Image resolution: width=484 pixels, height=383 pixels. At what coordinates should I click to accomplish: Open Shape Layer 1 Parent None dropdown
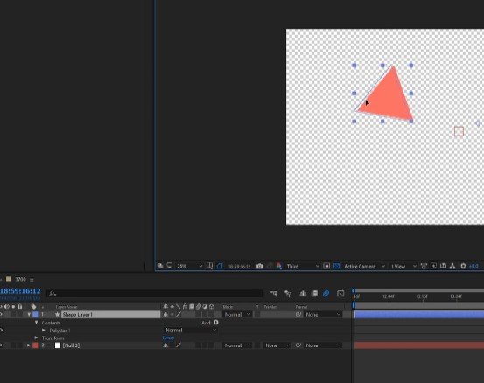[323, 315]
